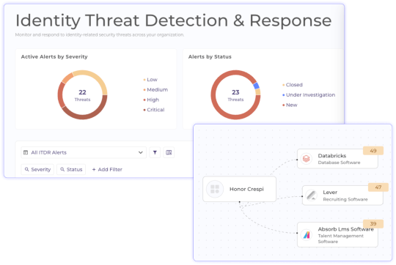Screen dimensions: 396x265
Task: Click the Talent Management Software subtitle
Action: 341,239
